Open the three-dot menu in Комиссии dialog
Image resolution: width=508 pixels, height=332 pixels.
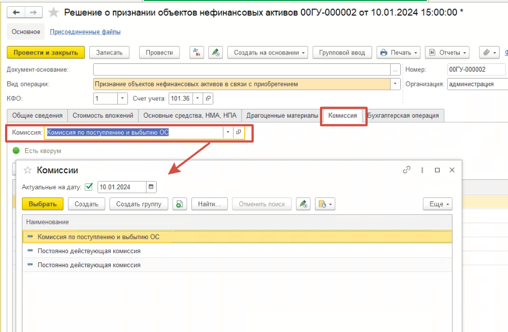pyautogui.click(x=422, y=170)
